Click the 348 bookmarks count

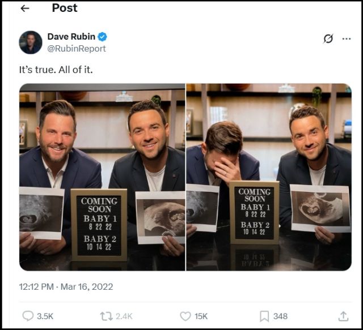(280, 316)
